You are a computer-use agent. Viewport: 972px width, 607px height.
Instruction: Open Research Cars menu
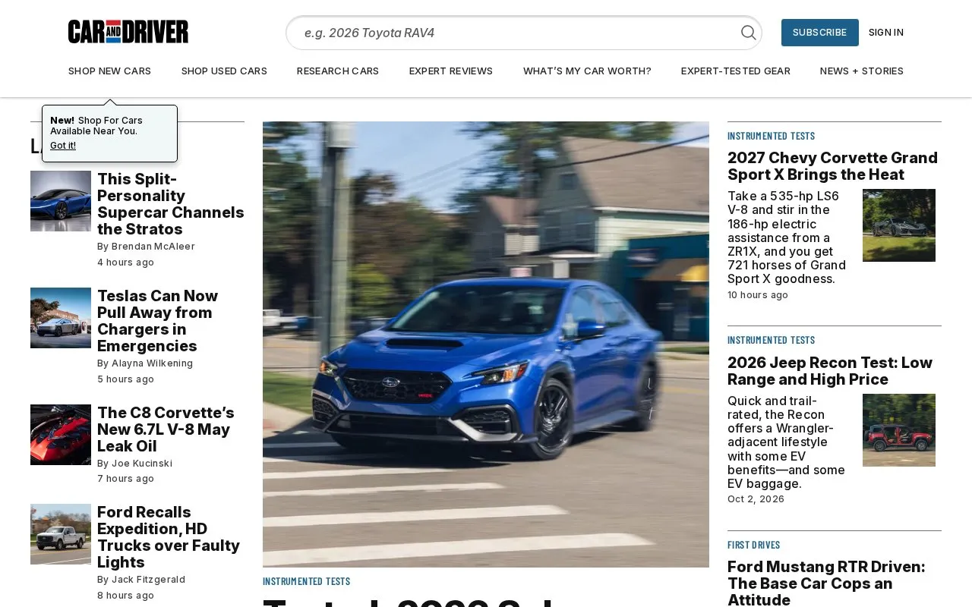click(338, 71)
